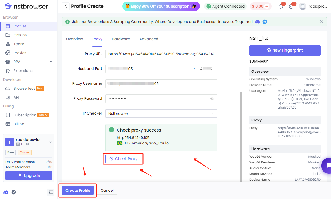Expand the RPA sidebar menu
The height and width of the screenshot is (199, 331).
tap(51, 62)
